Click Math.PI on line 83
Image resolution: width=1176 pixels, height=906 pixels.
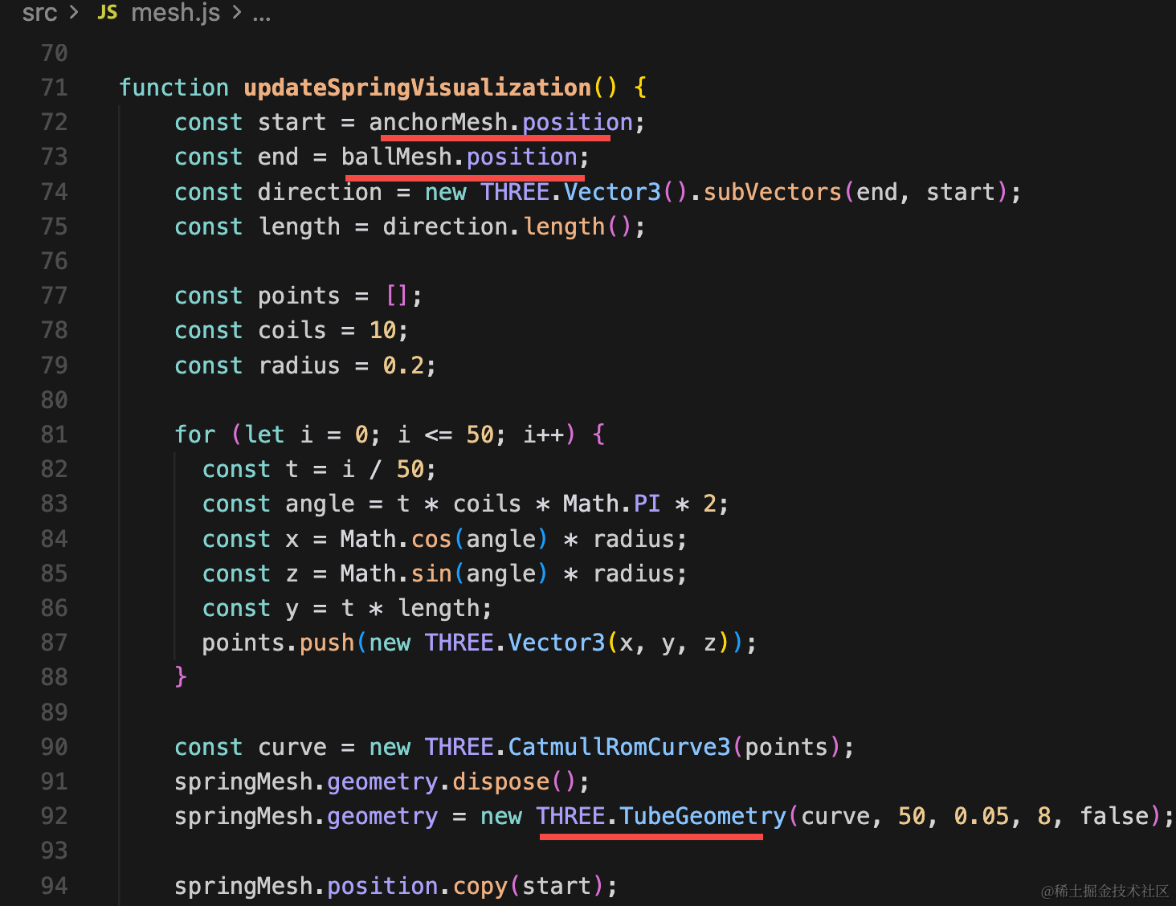coord(611,504)
